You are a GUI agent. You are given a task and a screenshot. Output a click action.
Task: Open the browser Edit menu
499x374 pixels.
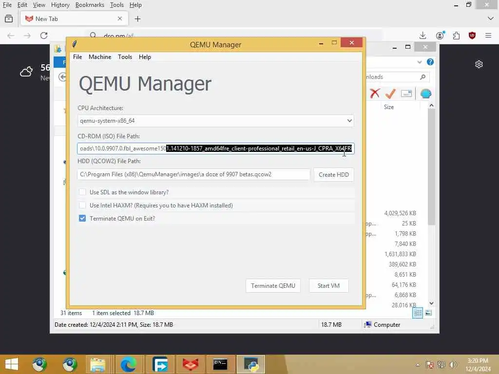point(22,5)
